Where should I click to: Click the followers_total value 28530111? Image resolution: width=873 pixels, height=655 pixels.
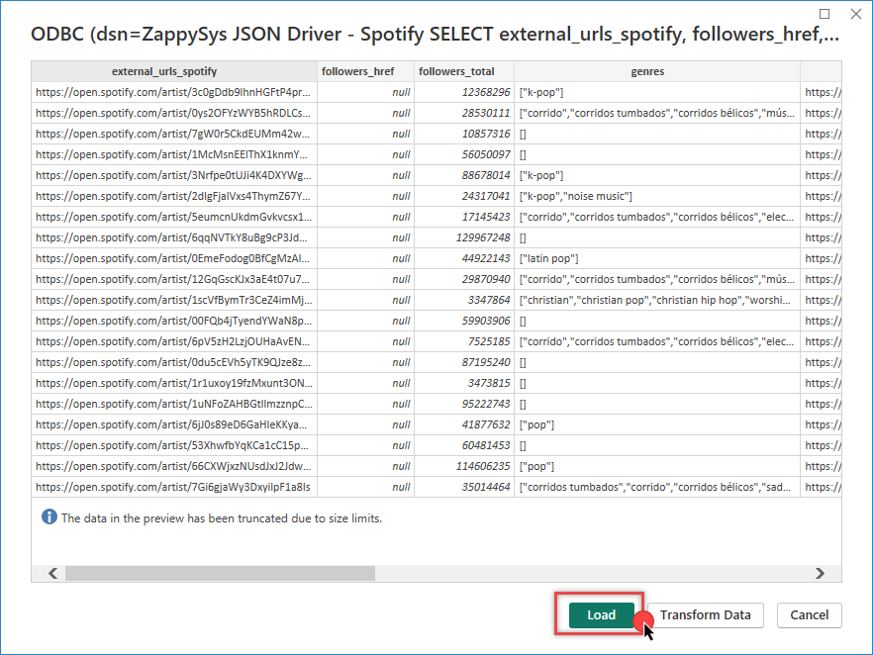[x=464, y=113]
